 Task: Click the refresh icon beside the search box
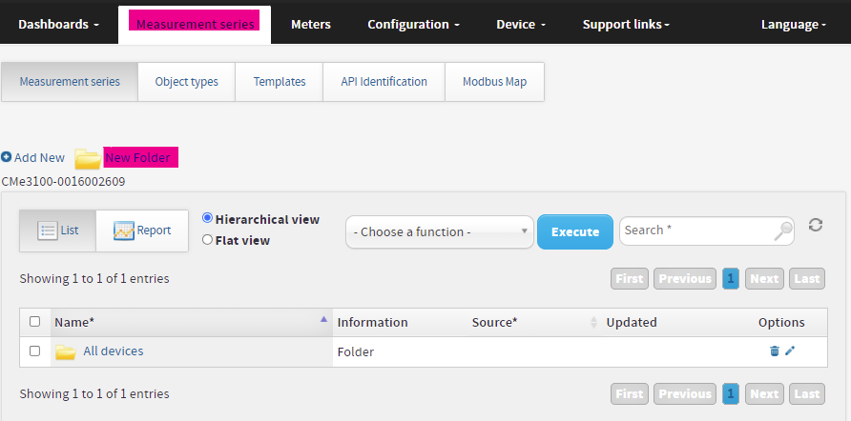pyautogui.click(x=815, y=225)
